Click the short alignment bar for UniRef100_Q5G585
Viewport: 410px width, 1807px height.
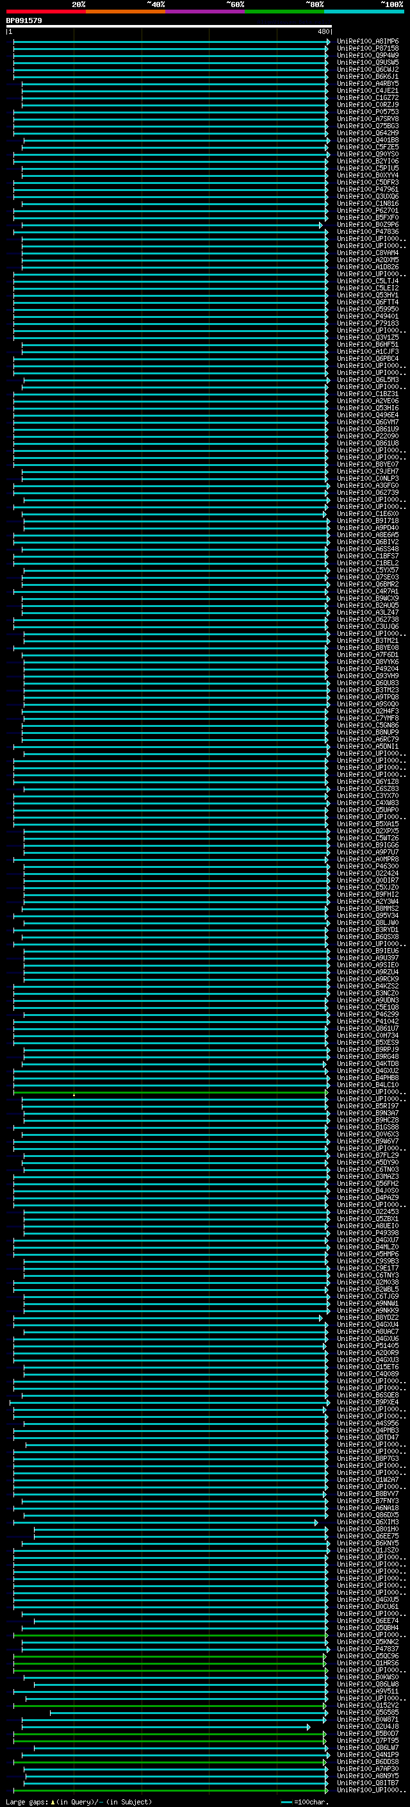[x=188, y=1712]
